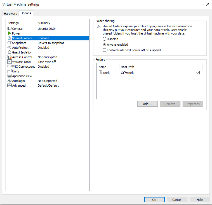Open Help for these settings
This screenshot has width=212, height=205.
200,199
